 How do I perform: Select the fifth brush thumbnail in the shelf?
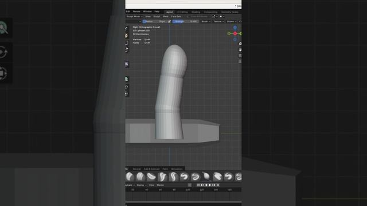coord(173,177)
